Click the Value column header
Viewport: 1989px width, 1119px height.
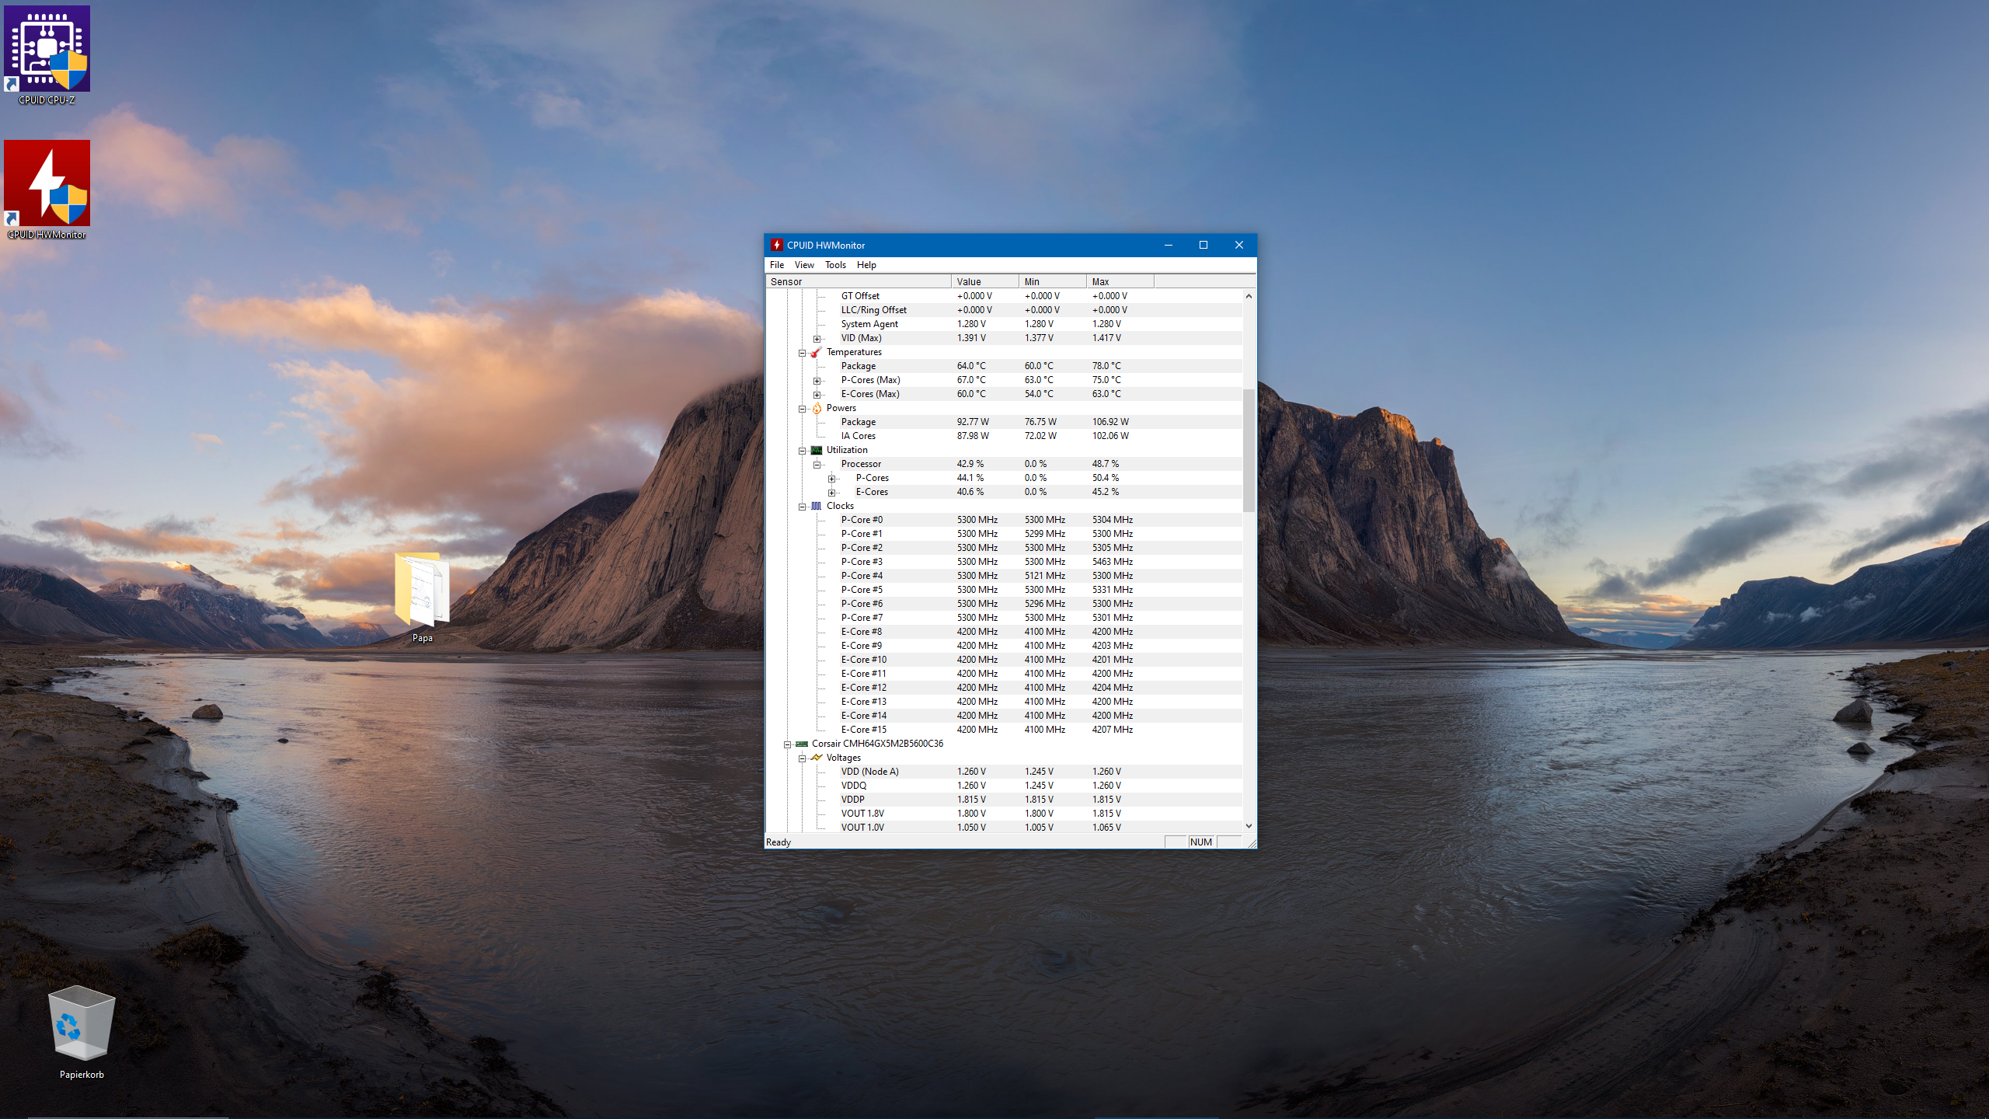984,281
